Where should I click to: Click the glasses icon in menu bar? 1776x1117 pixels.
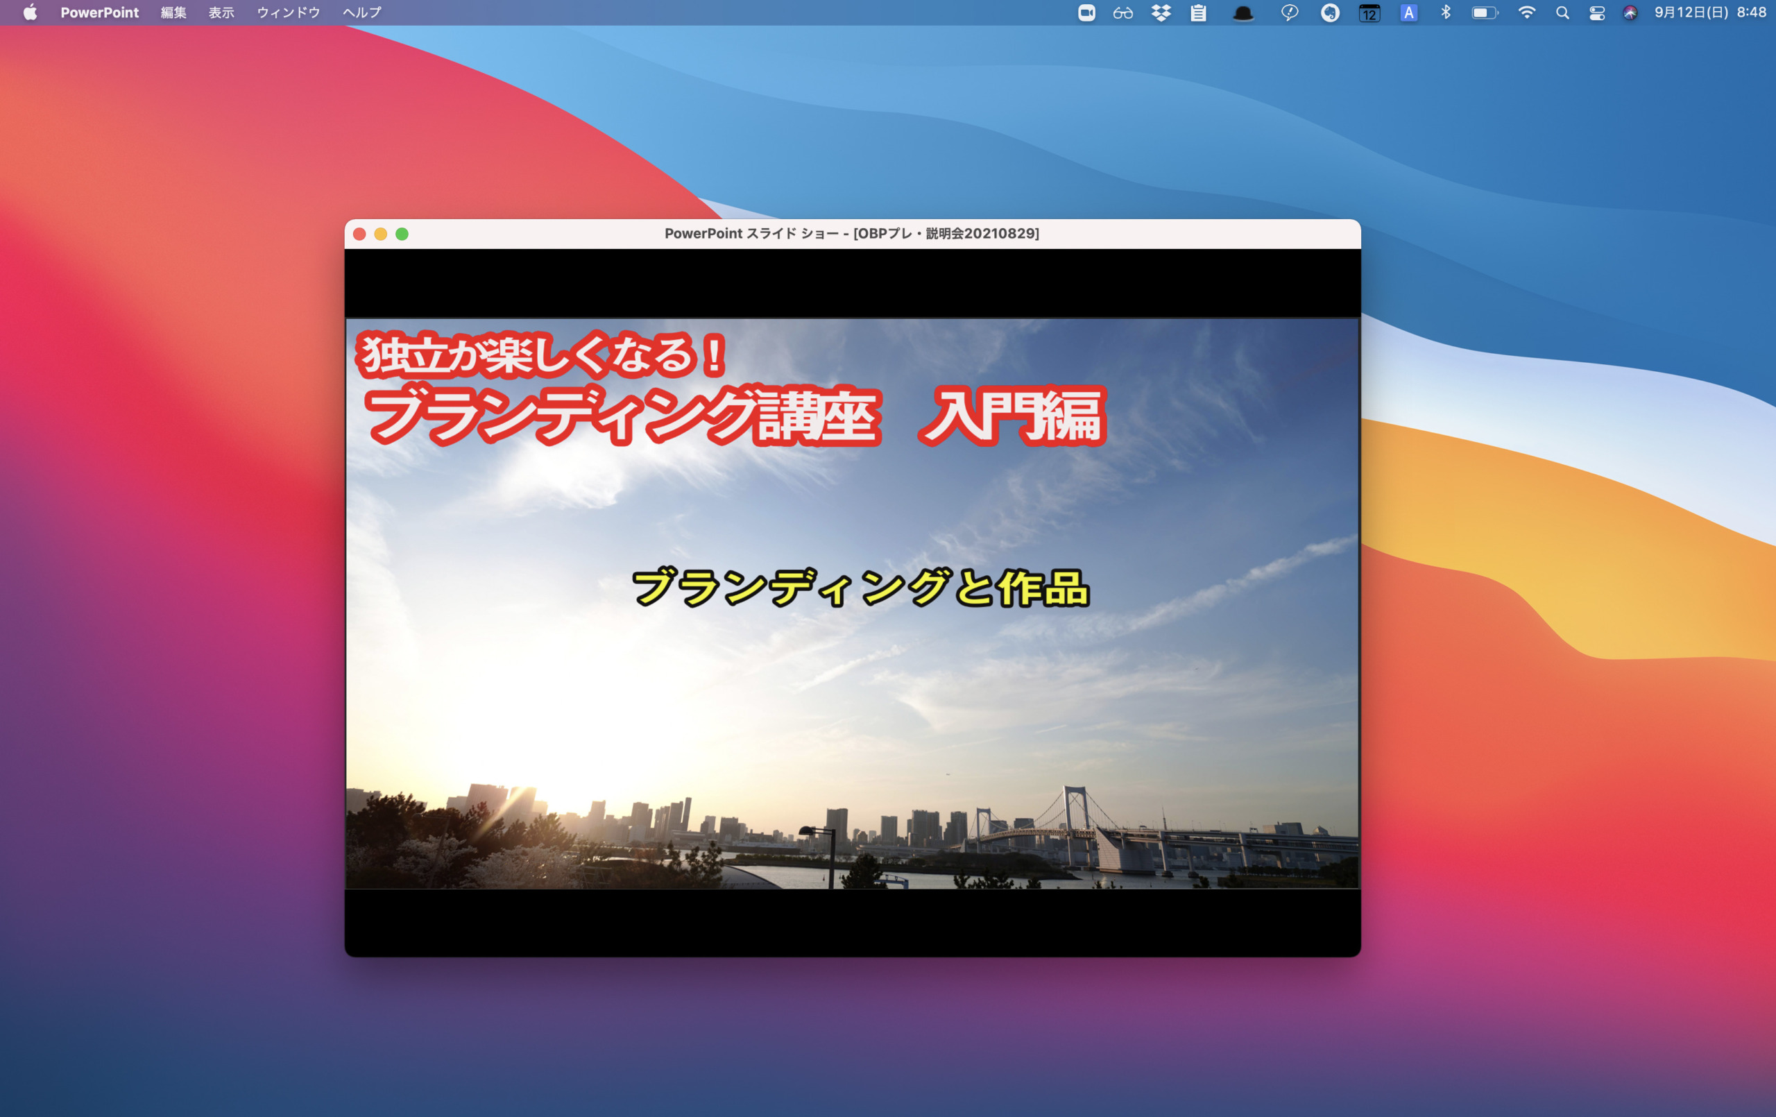(1123, 12)
